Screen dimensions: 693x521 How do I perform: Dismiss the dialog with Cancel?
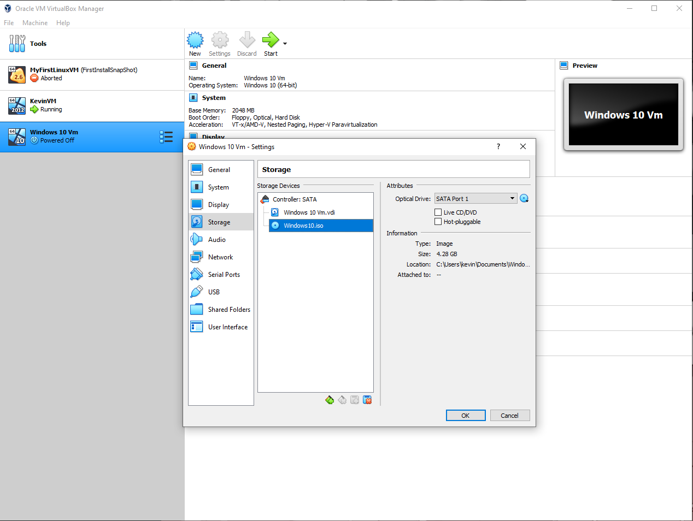pos(509,415)
